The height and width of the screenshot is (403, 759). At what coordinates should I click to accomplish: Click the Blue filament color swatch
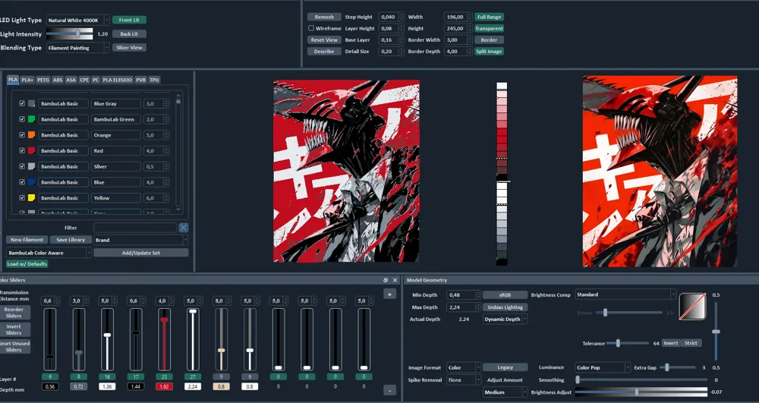point(31,182)
